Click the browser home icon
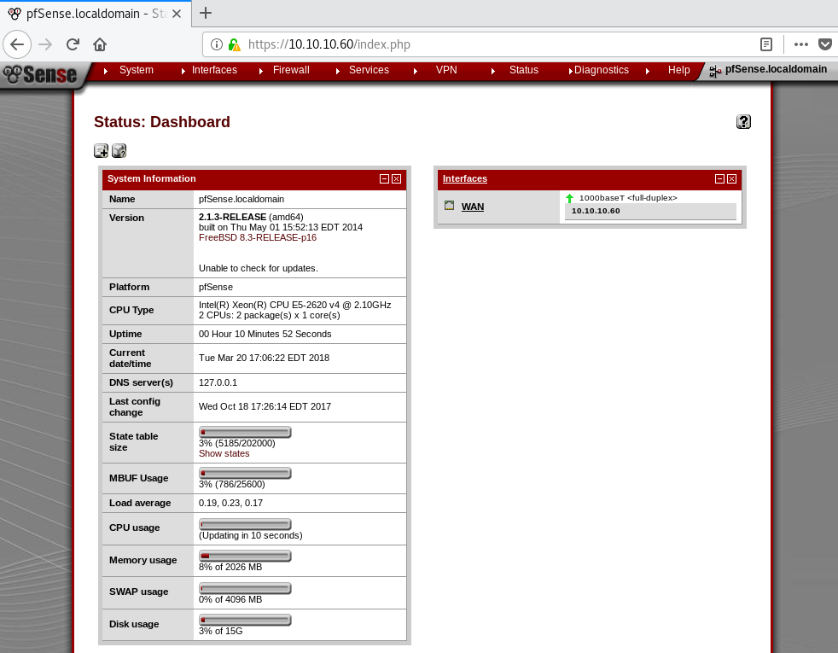The width and height of the screenshot is (838, 653). coord(100,44)
